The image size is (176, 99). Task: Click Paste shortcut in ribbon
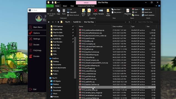click(x=73, y=15)
